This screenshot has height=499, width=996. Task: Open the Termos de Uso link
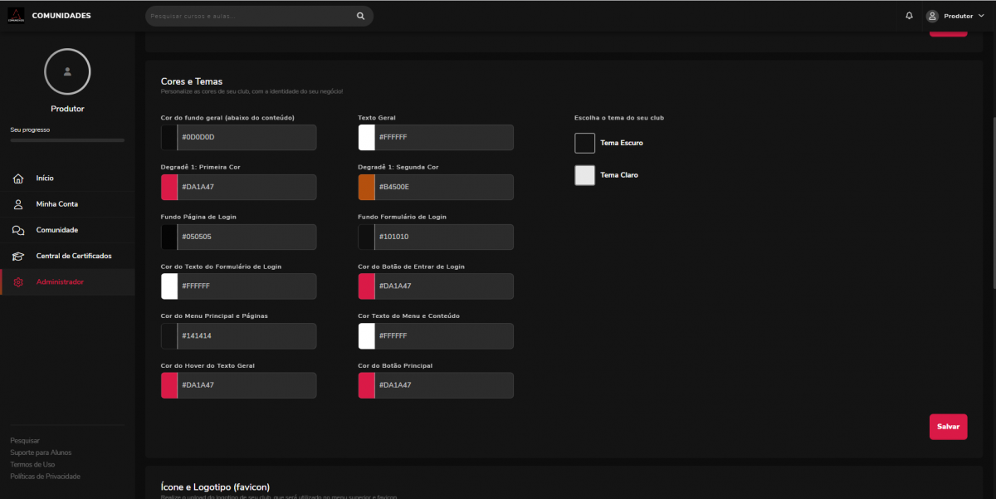32,464
